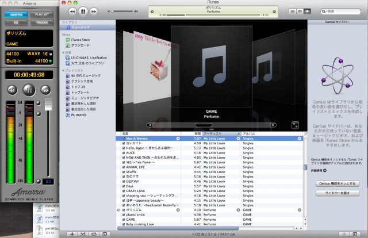Viewport: 368px width, 238px height.
Task: Click the Genius button in bottom-right corner
Action: click(x=344, y=234)
